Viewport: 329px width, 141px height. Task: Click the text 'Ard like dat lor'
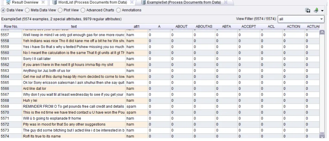tap(35, 89)
